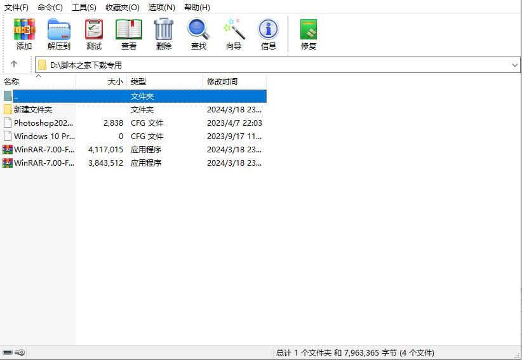
Task: Click the 添加 (Add) toolbar icon
Action: click(24, 29)
